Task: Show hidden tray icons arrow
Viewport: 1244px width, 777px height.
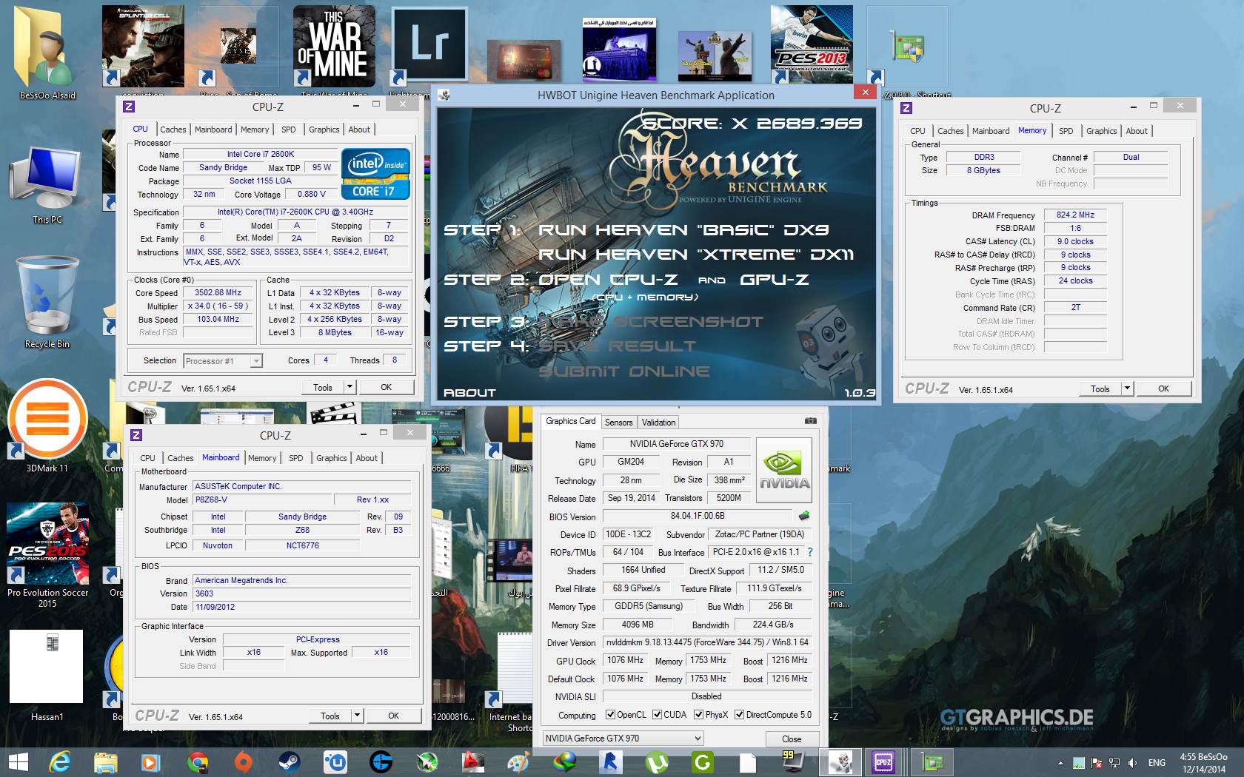Action: [x=1060, y=763]
